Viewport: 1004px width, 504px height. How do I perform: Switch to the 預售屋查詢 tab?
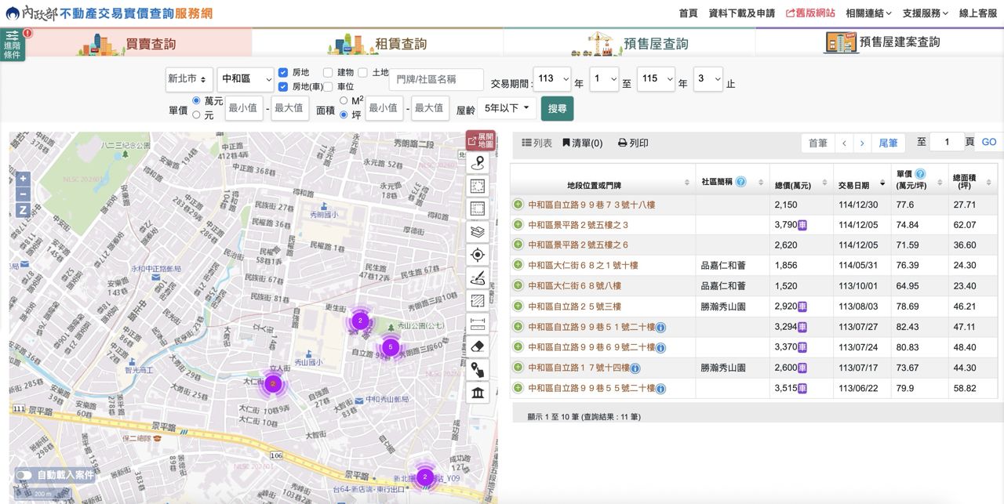tap(629, 42)
